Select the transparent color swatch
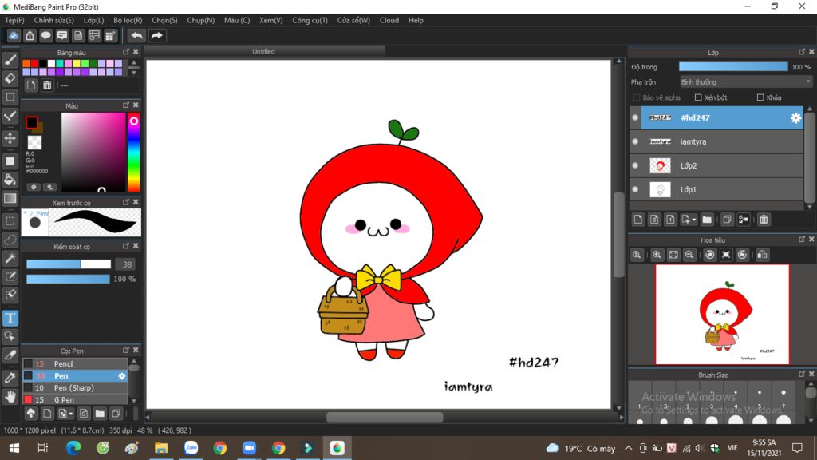The width and height of the screenshot is (817, 460). [34, 142]
